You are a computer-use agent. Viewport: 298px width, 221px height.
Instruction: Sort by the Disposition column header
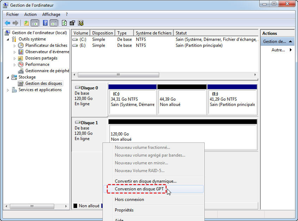(103, 33)
